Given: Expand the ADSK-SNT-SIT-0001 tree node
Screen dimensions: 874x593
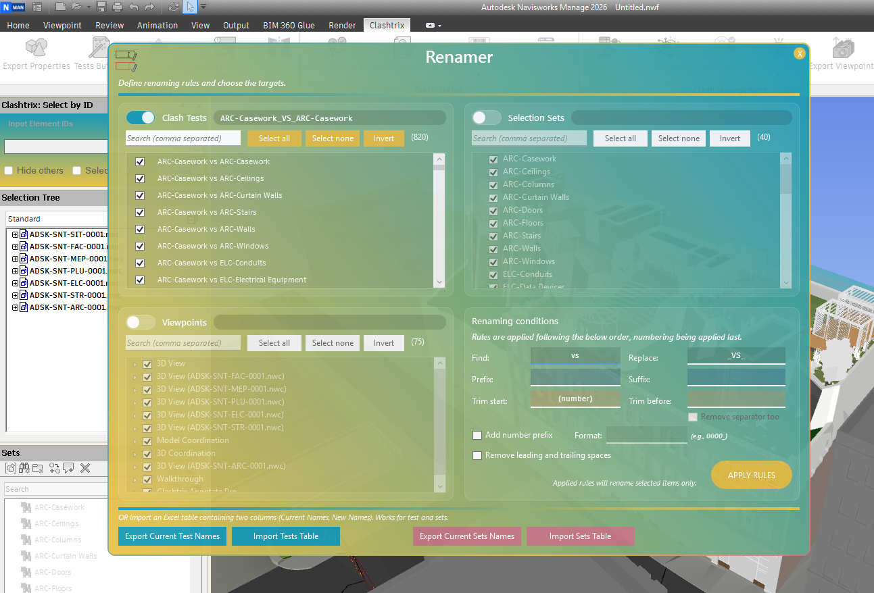Looking at the screenshot, I should 15,234.
